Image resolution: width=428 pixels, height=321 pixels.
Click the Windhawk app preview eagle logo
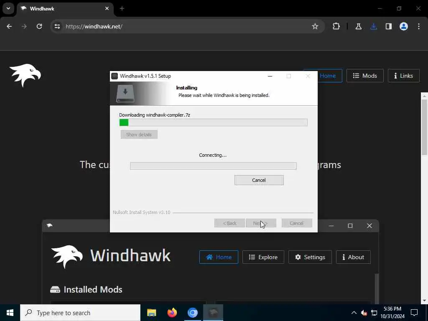67,257
